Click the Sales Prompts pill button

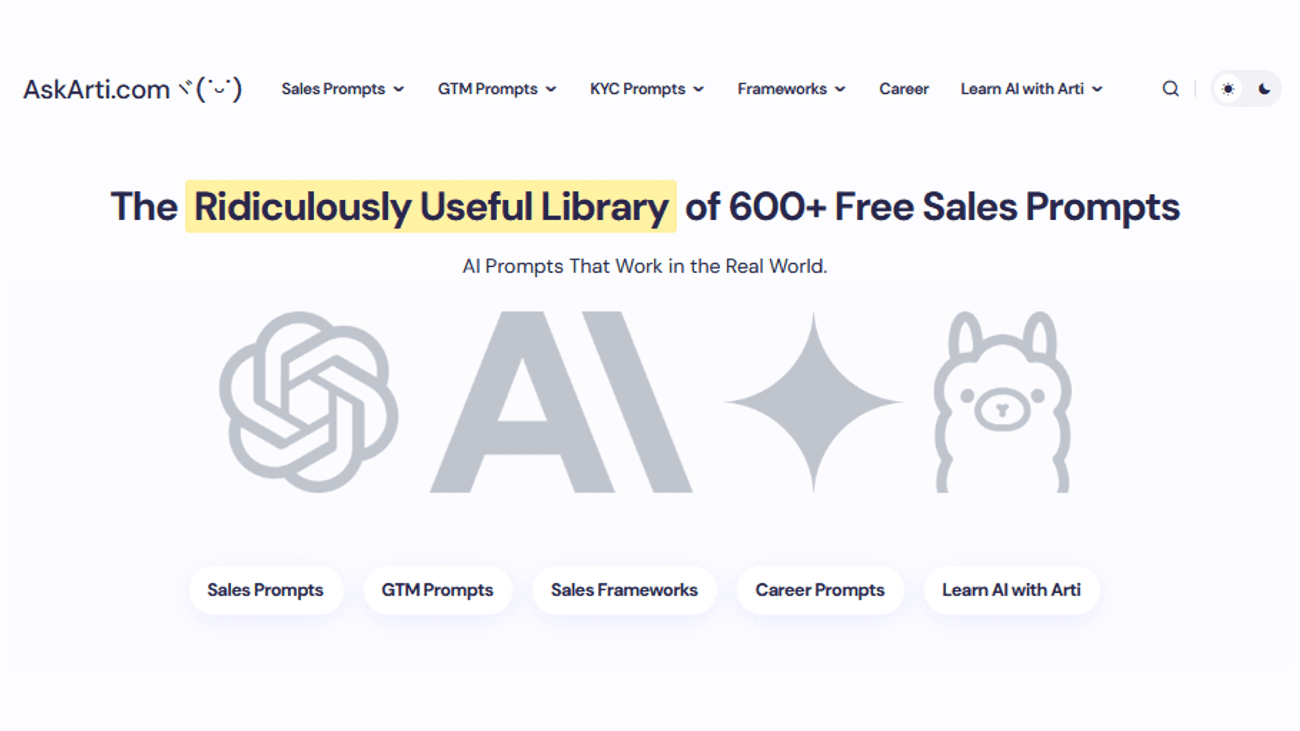click(266, 590)
